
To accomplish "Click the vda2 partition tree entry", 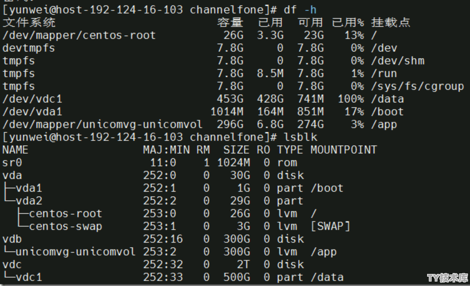I will (x=29, y=201).
